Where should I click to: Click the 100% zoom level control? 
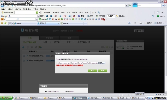tap(160, 95)
